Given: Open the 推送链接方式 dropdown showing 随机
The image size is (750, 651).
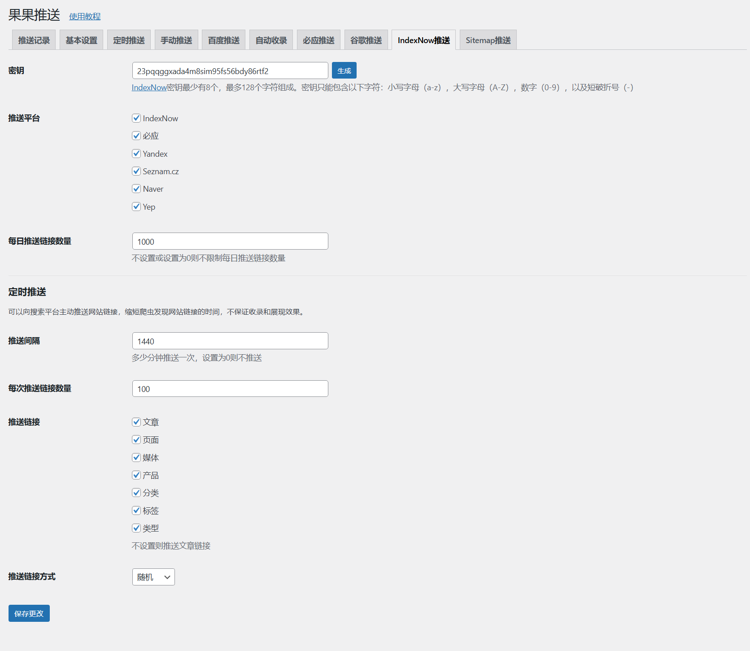Looking at the screenshot, I should coord(153,577).
